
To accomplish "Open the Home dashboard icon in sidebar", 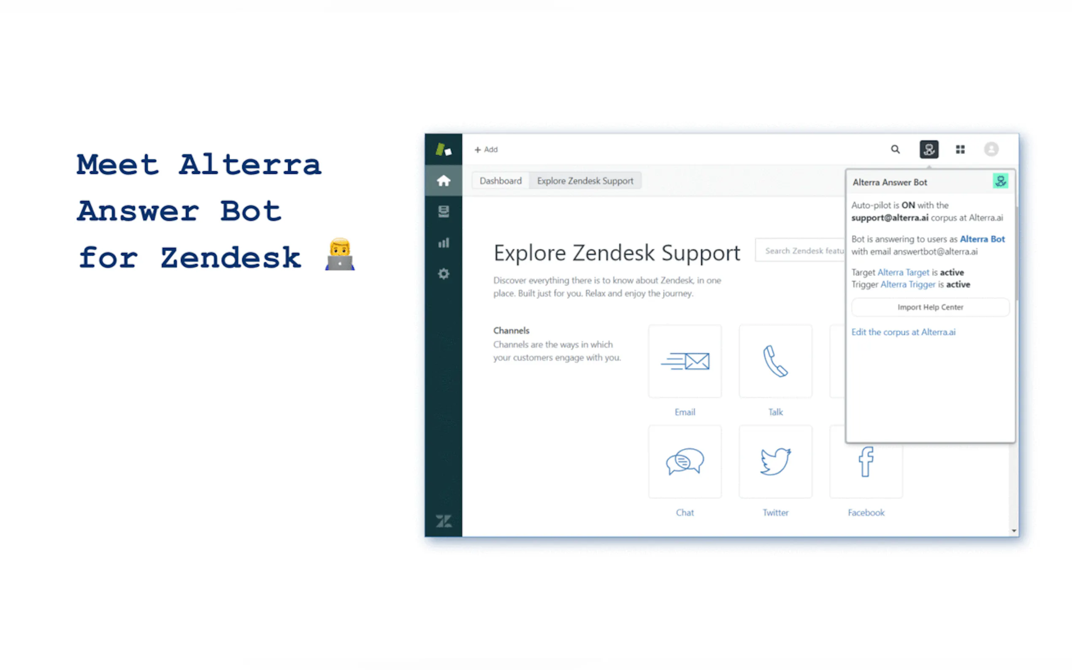I will [443, 180].
